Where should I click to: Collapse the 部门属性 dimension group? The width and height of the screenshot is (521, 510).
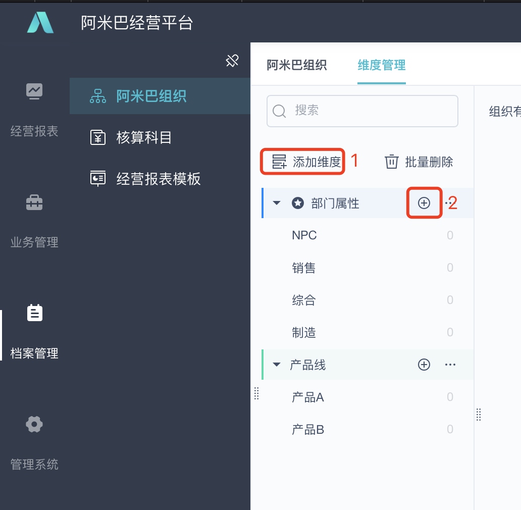[277, 203]
